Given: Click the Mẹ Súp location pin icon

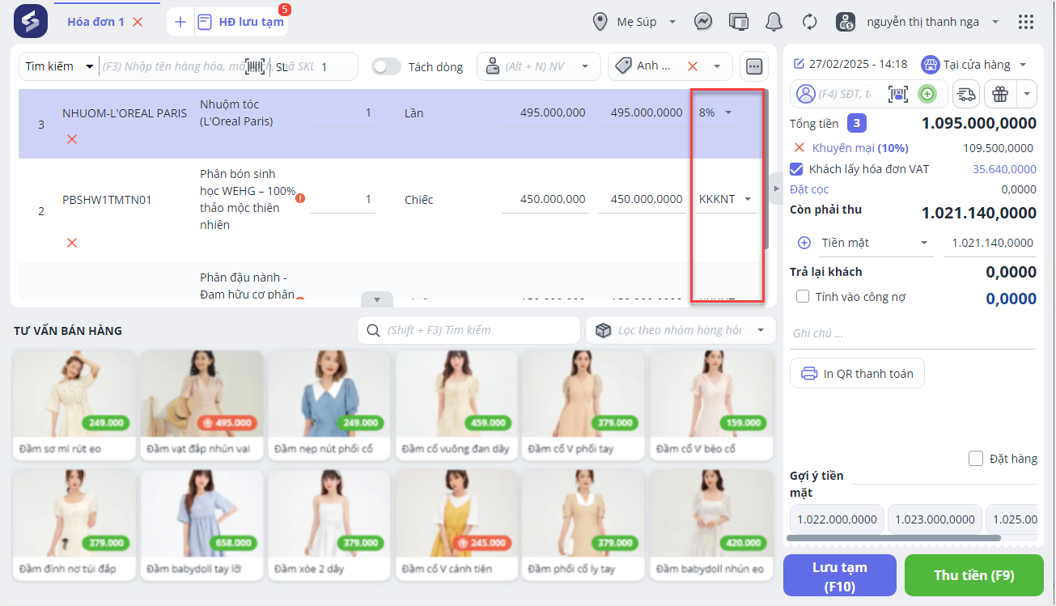Looking at the screenshot, I should coord(600,22).
